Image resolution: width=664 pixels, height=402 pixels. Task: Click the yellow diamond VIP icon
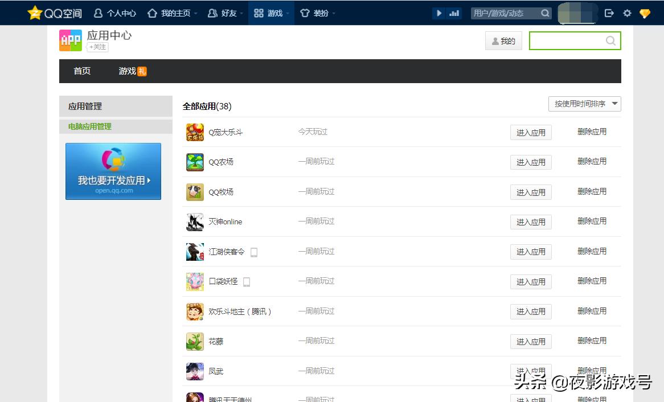(645, 14)
